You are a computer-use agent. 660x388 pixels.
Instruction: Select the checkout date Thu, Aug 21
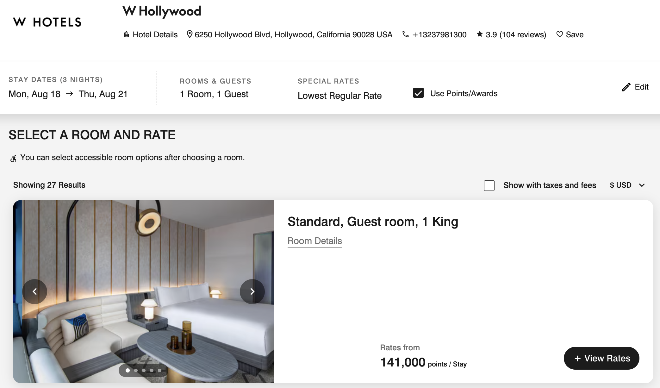tap(103, 94)
